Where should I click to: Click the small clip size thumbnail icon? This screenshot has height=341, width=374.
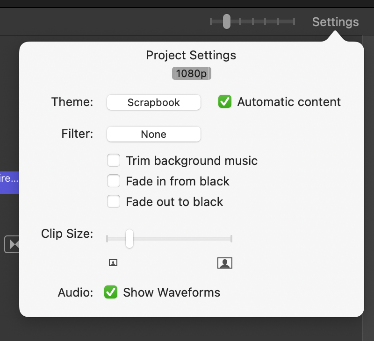pos(113,263)
